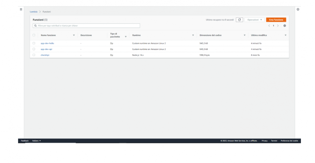Open table preferences gear icon
Viewport: 315px width, 163px height.
[285, 26]
